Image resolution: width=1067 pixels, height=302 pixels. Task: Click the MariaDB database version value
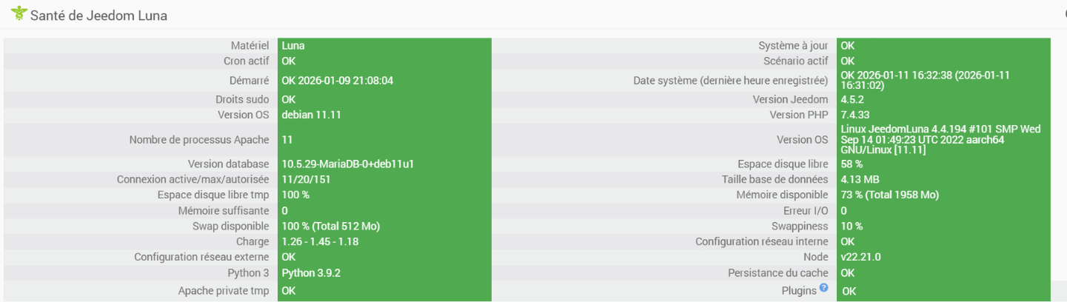point(347,164)
